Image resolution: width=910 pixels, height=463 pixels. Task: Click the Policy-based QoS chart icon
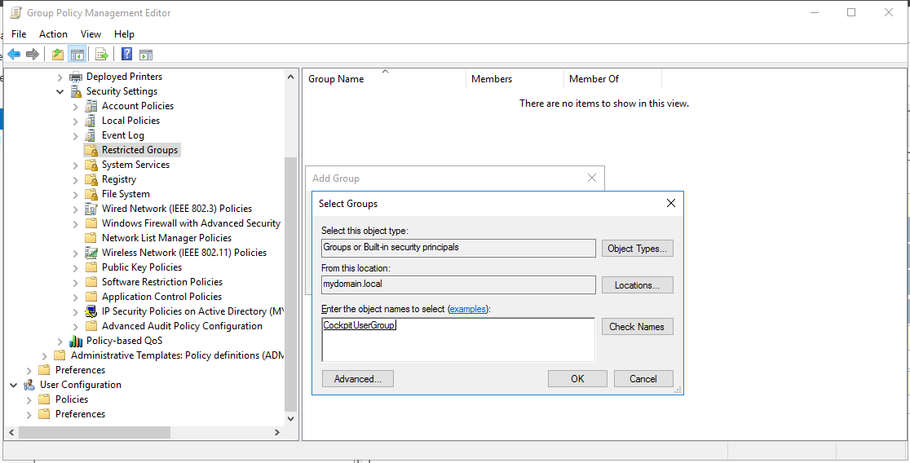[x=76, y=342]
